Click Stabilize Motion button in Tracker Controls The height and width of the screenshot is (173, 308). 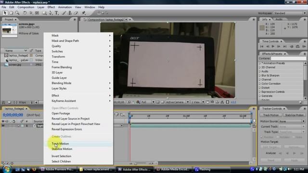coord(294,115)
